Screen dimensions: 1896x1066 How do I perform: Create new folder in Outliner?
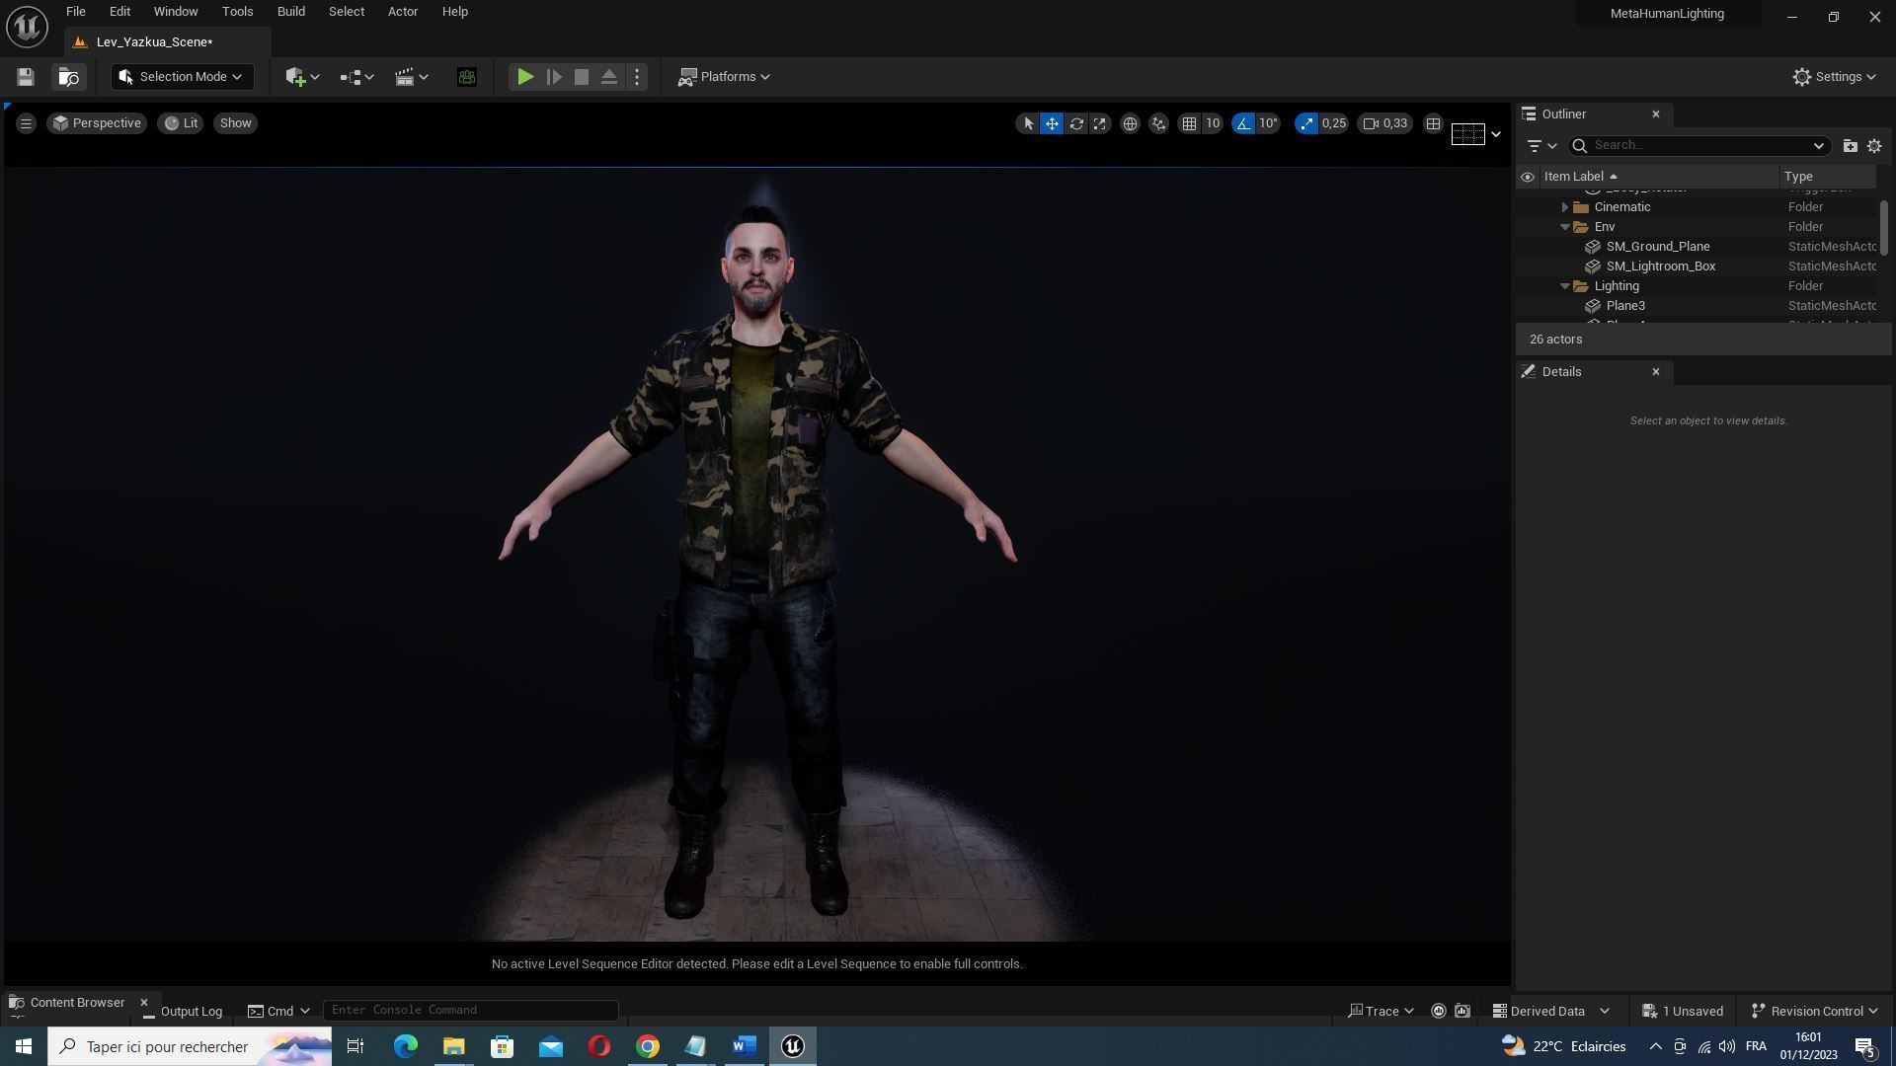[x=1850, y=146]
